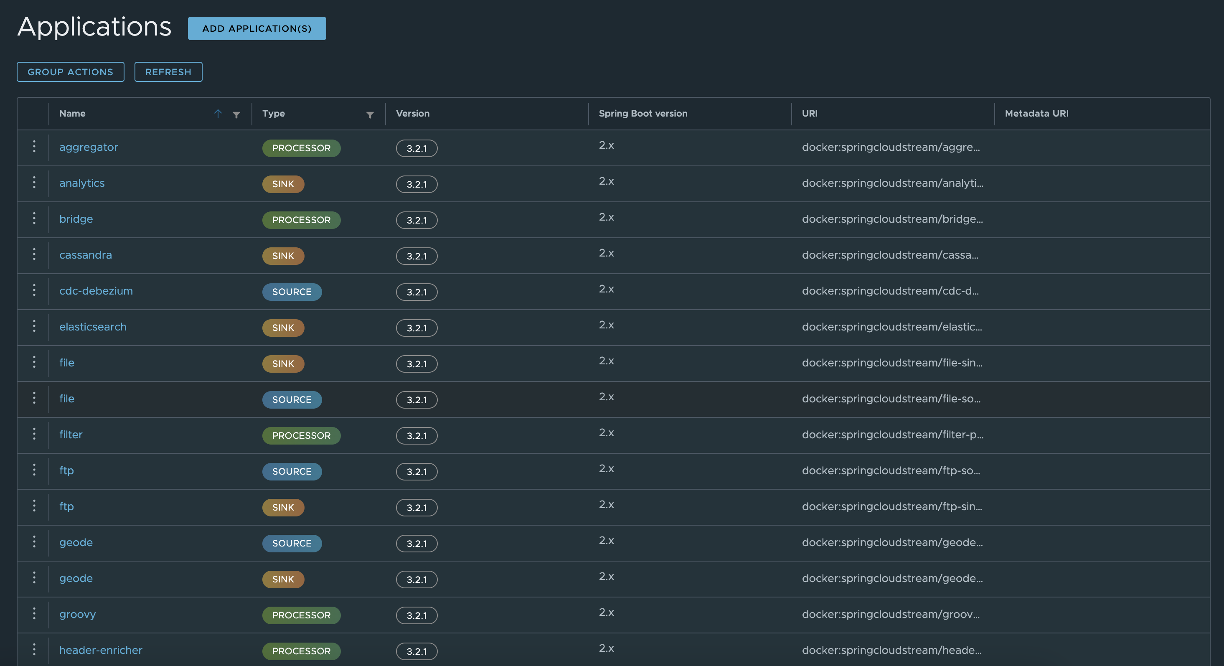Open the geode link in the SINK row
This screenshot has height=666, width=1224.
click(76, 579)
